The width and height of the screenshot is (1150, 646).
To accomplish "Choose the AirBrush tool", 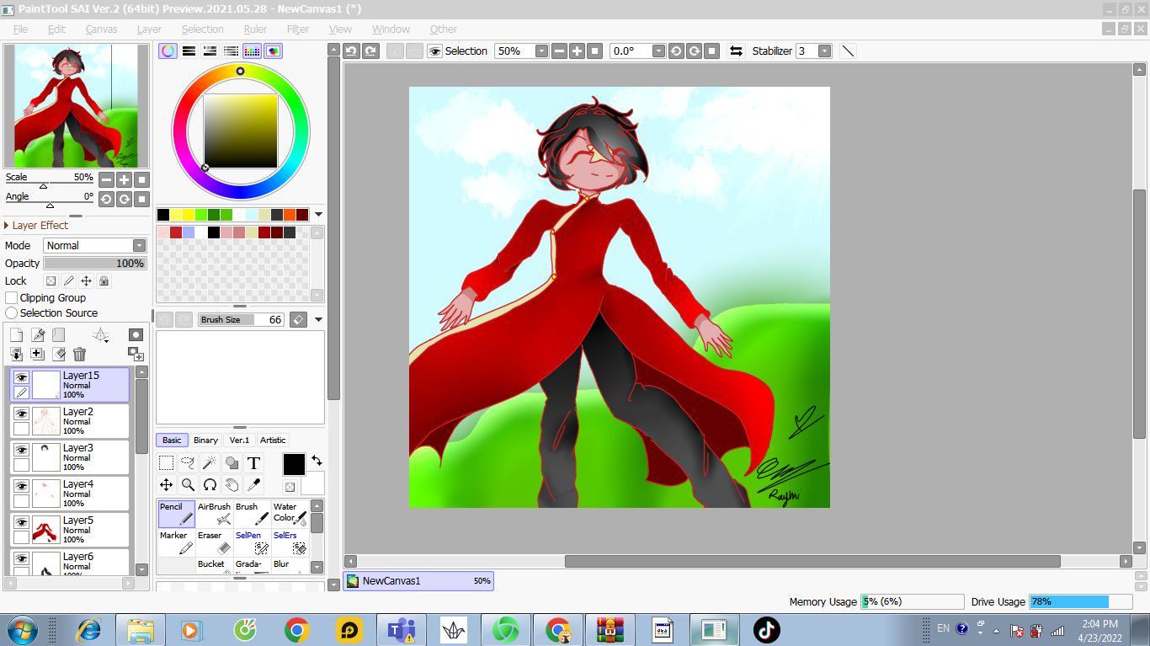I will coord(215,515).
